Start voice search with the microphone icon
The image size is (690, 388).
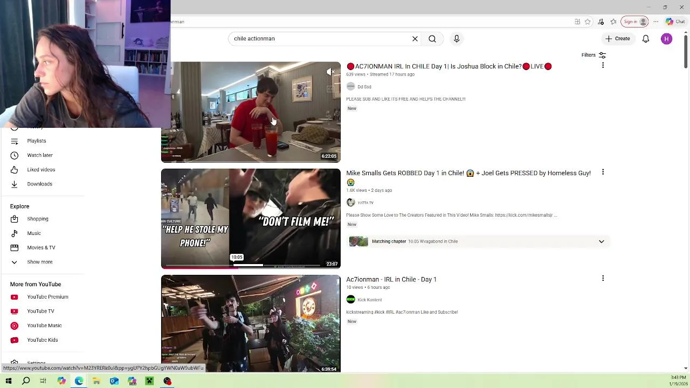pyautogui.click(x=457, y=39)
